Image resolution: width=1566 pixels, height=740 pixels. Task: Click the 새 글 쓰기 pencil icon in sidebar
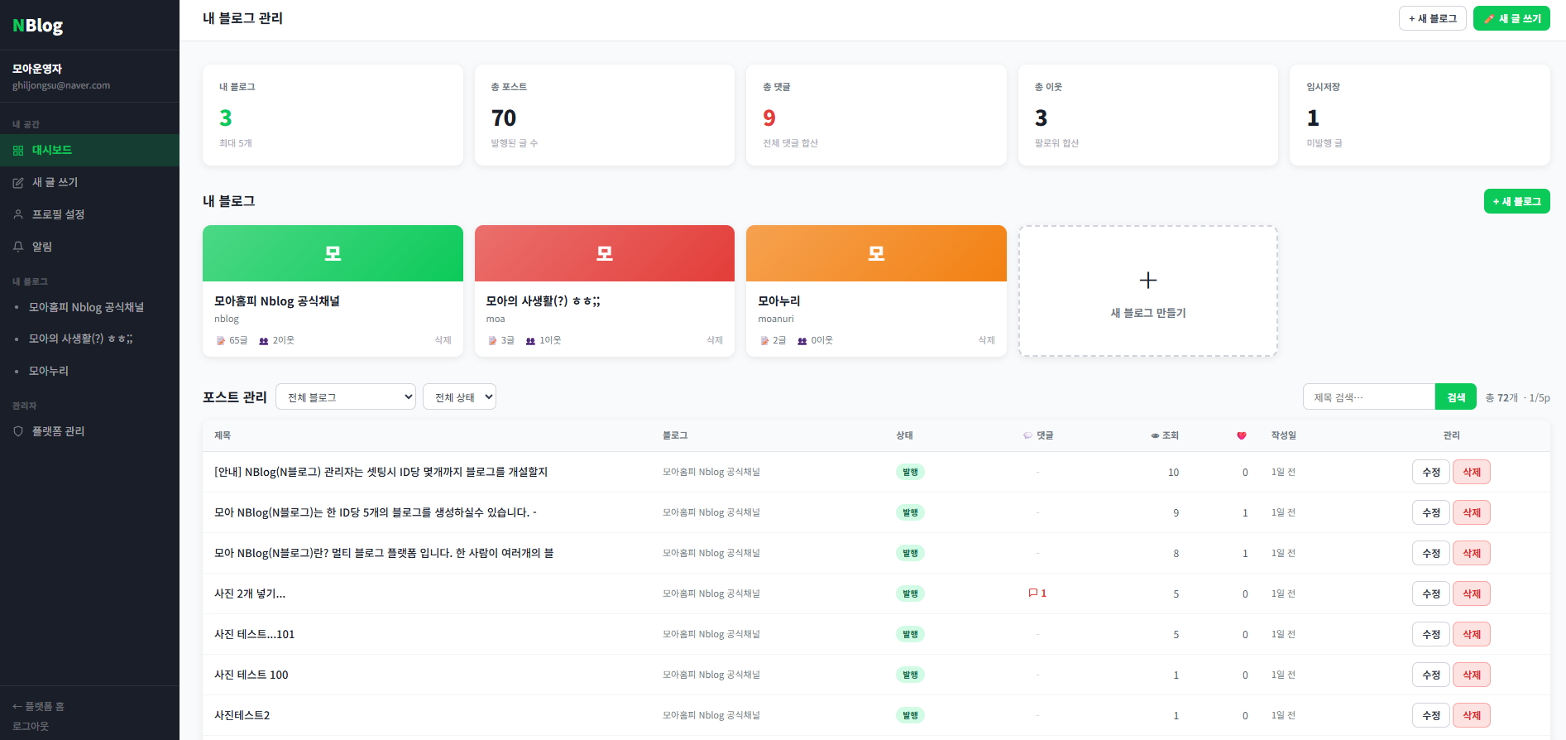tap(18, 183)
